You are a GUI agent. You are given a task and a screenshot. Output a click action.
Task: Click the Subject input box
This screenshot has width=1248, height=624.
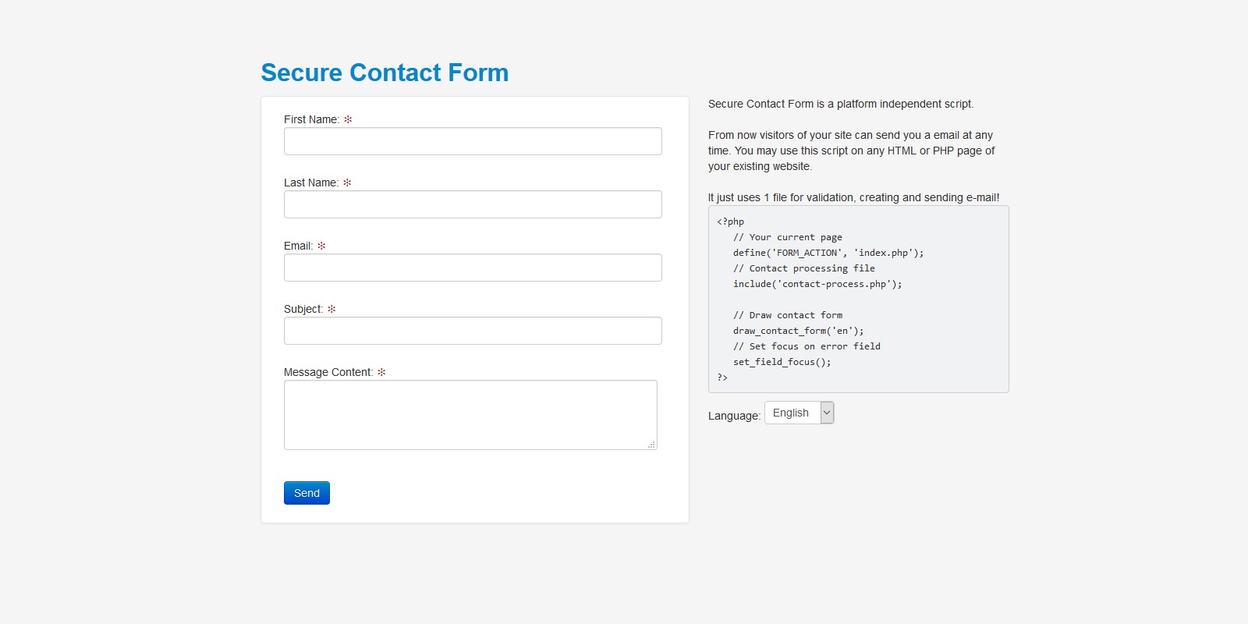point(473,331)
